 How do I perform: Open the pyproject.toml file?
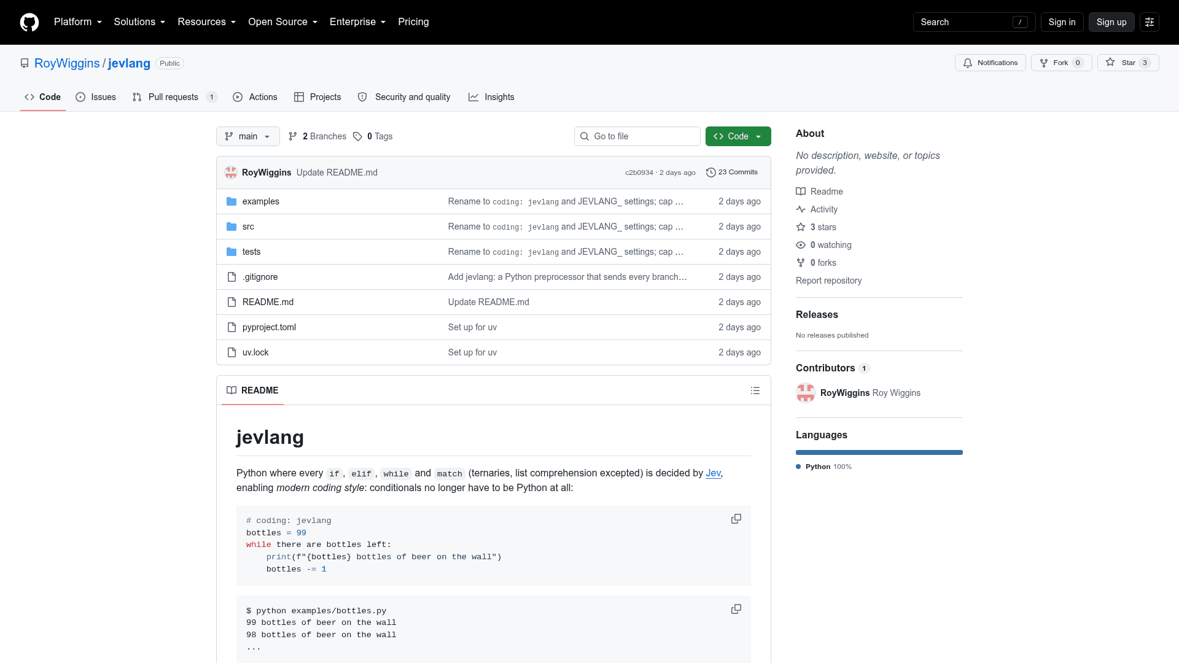[x=269, y=327]
